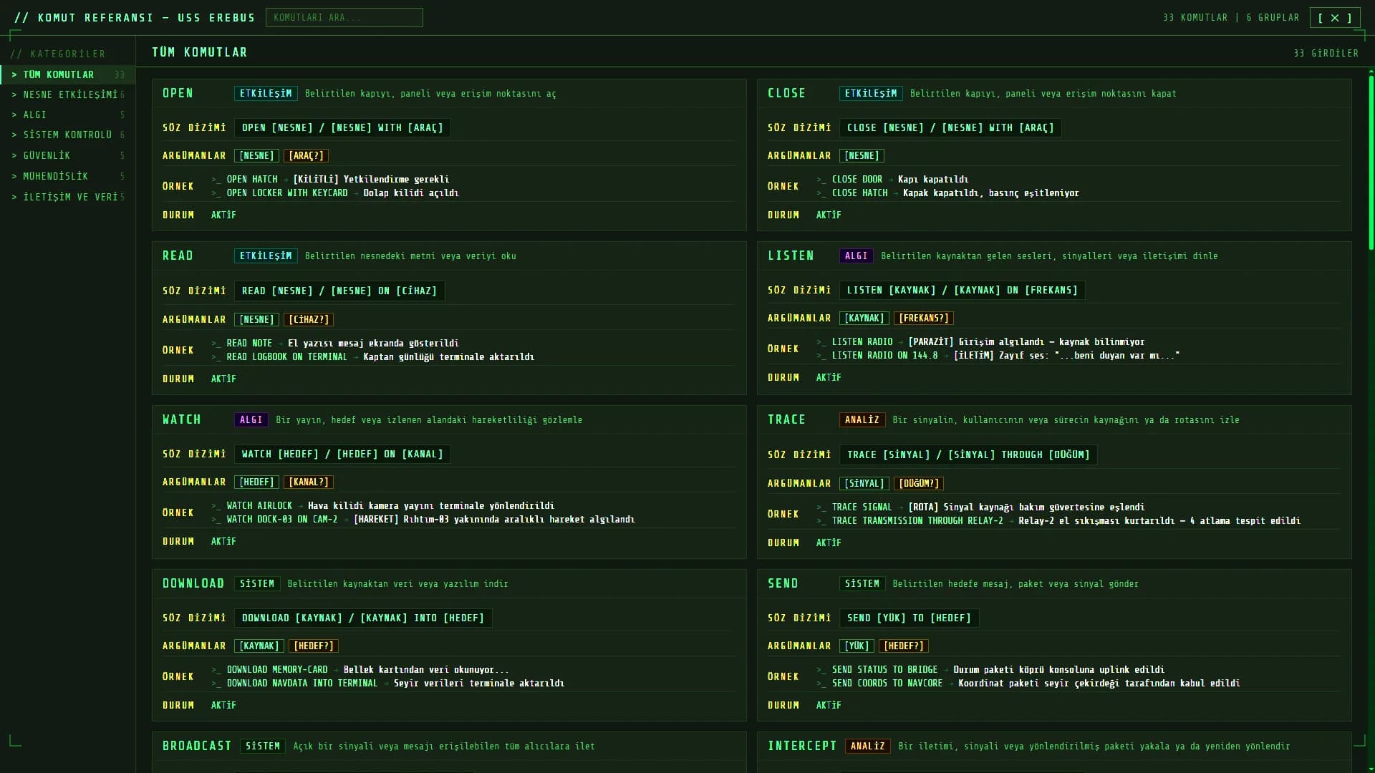1375x773 pixels.
Task: Click syntax 'OPEN [NESNE] / [NESNE] WITH [ARAÇ]'
Action: click(342, 127)
